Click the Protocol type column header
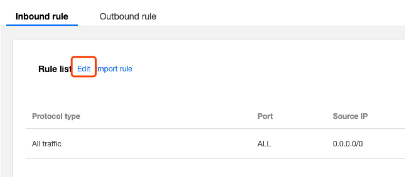The width and height of the screenshot is (405, 177). [56, 116]
